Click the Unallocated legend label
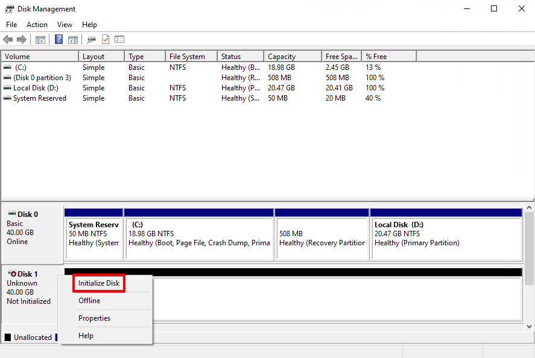The width and height of the screenshot is (535, 358). pos(33,337)
